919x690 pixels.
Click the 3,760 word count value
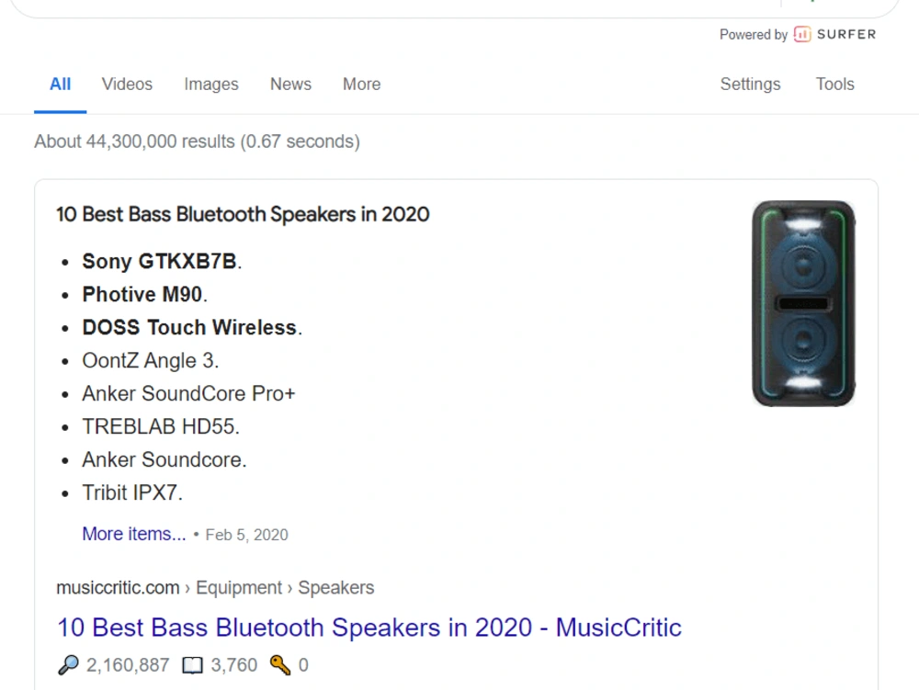tap(233, 665)
